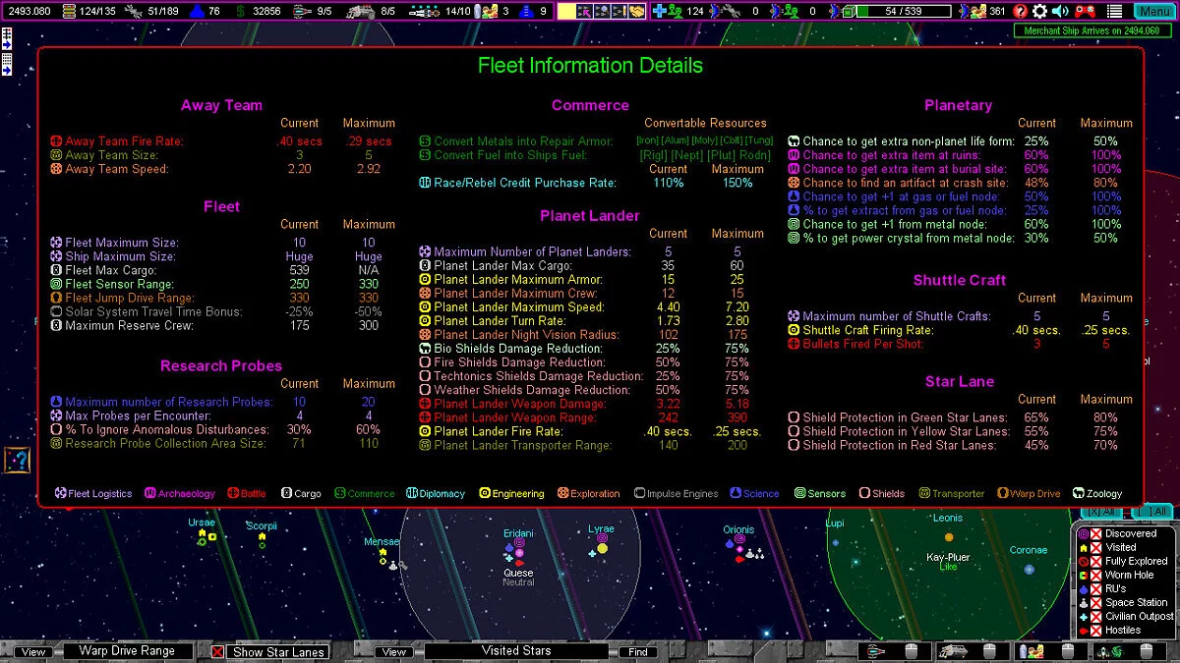Click the handshake diplomacy icon
The width and height of the screenshot is (1180, 663).
(x=637, y=11)
